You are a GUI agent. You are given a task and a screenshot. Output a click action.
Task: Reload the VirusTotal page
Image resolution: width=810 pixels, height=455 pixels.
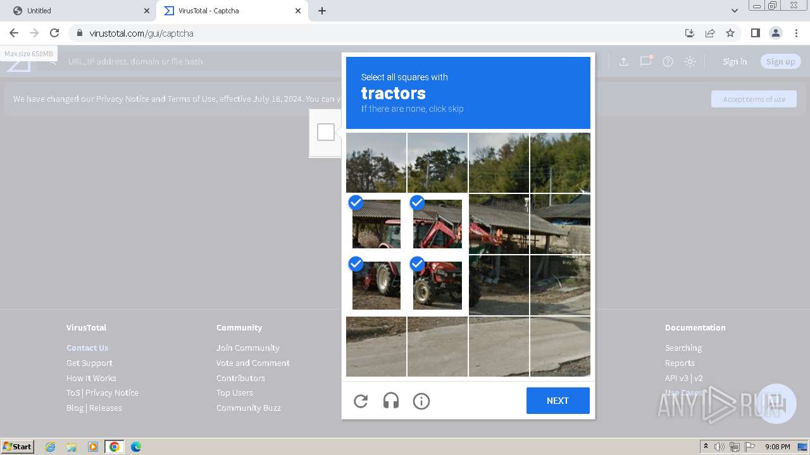coord(54,33)
